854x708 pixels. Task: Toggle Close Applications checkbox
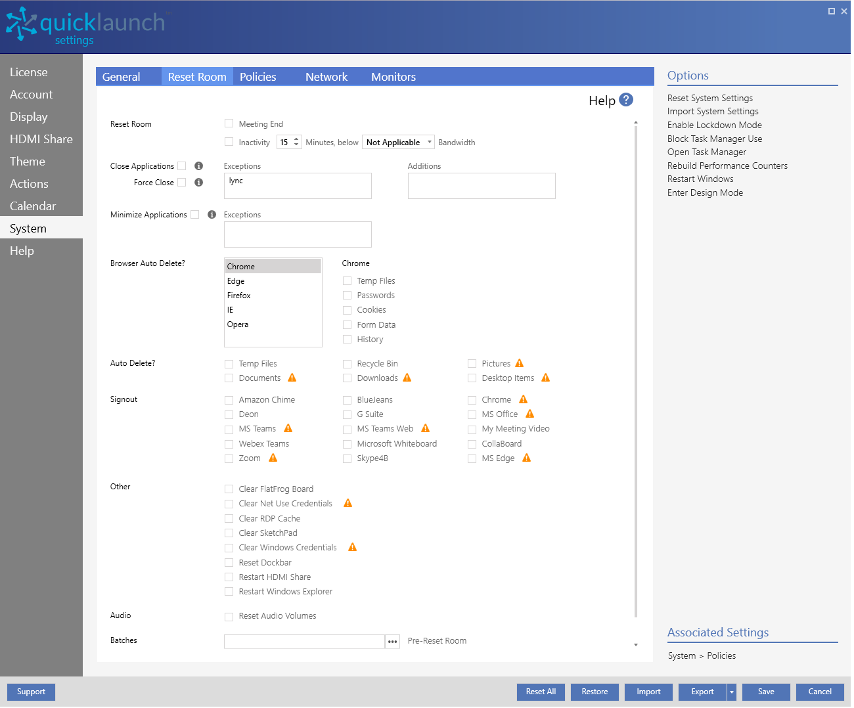pyautogui.click(x=182, y=166)
